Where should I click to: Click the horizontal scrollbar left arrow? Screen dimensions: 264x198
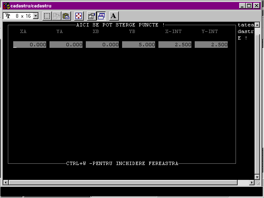[6, 182]
